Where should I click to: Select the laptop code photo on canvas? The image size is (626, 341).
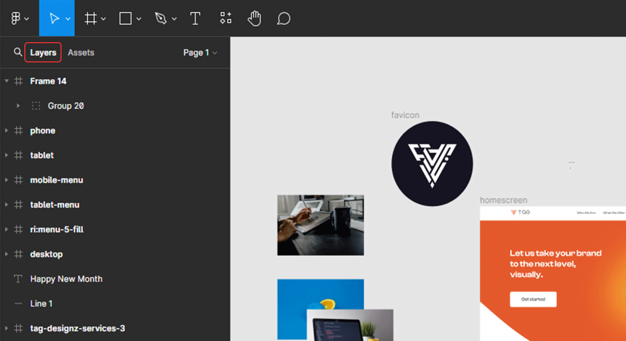pos(350,325)
